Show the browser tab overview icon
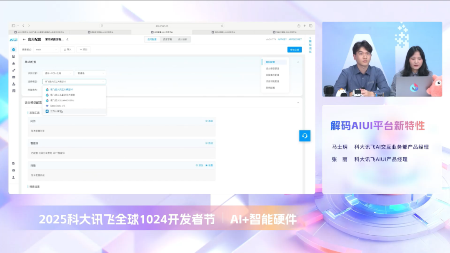The height and width of the screenshot is (253, 450). [311, 26]
